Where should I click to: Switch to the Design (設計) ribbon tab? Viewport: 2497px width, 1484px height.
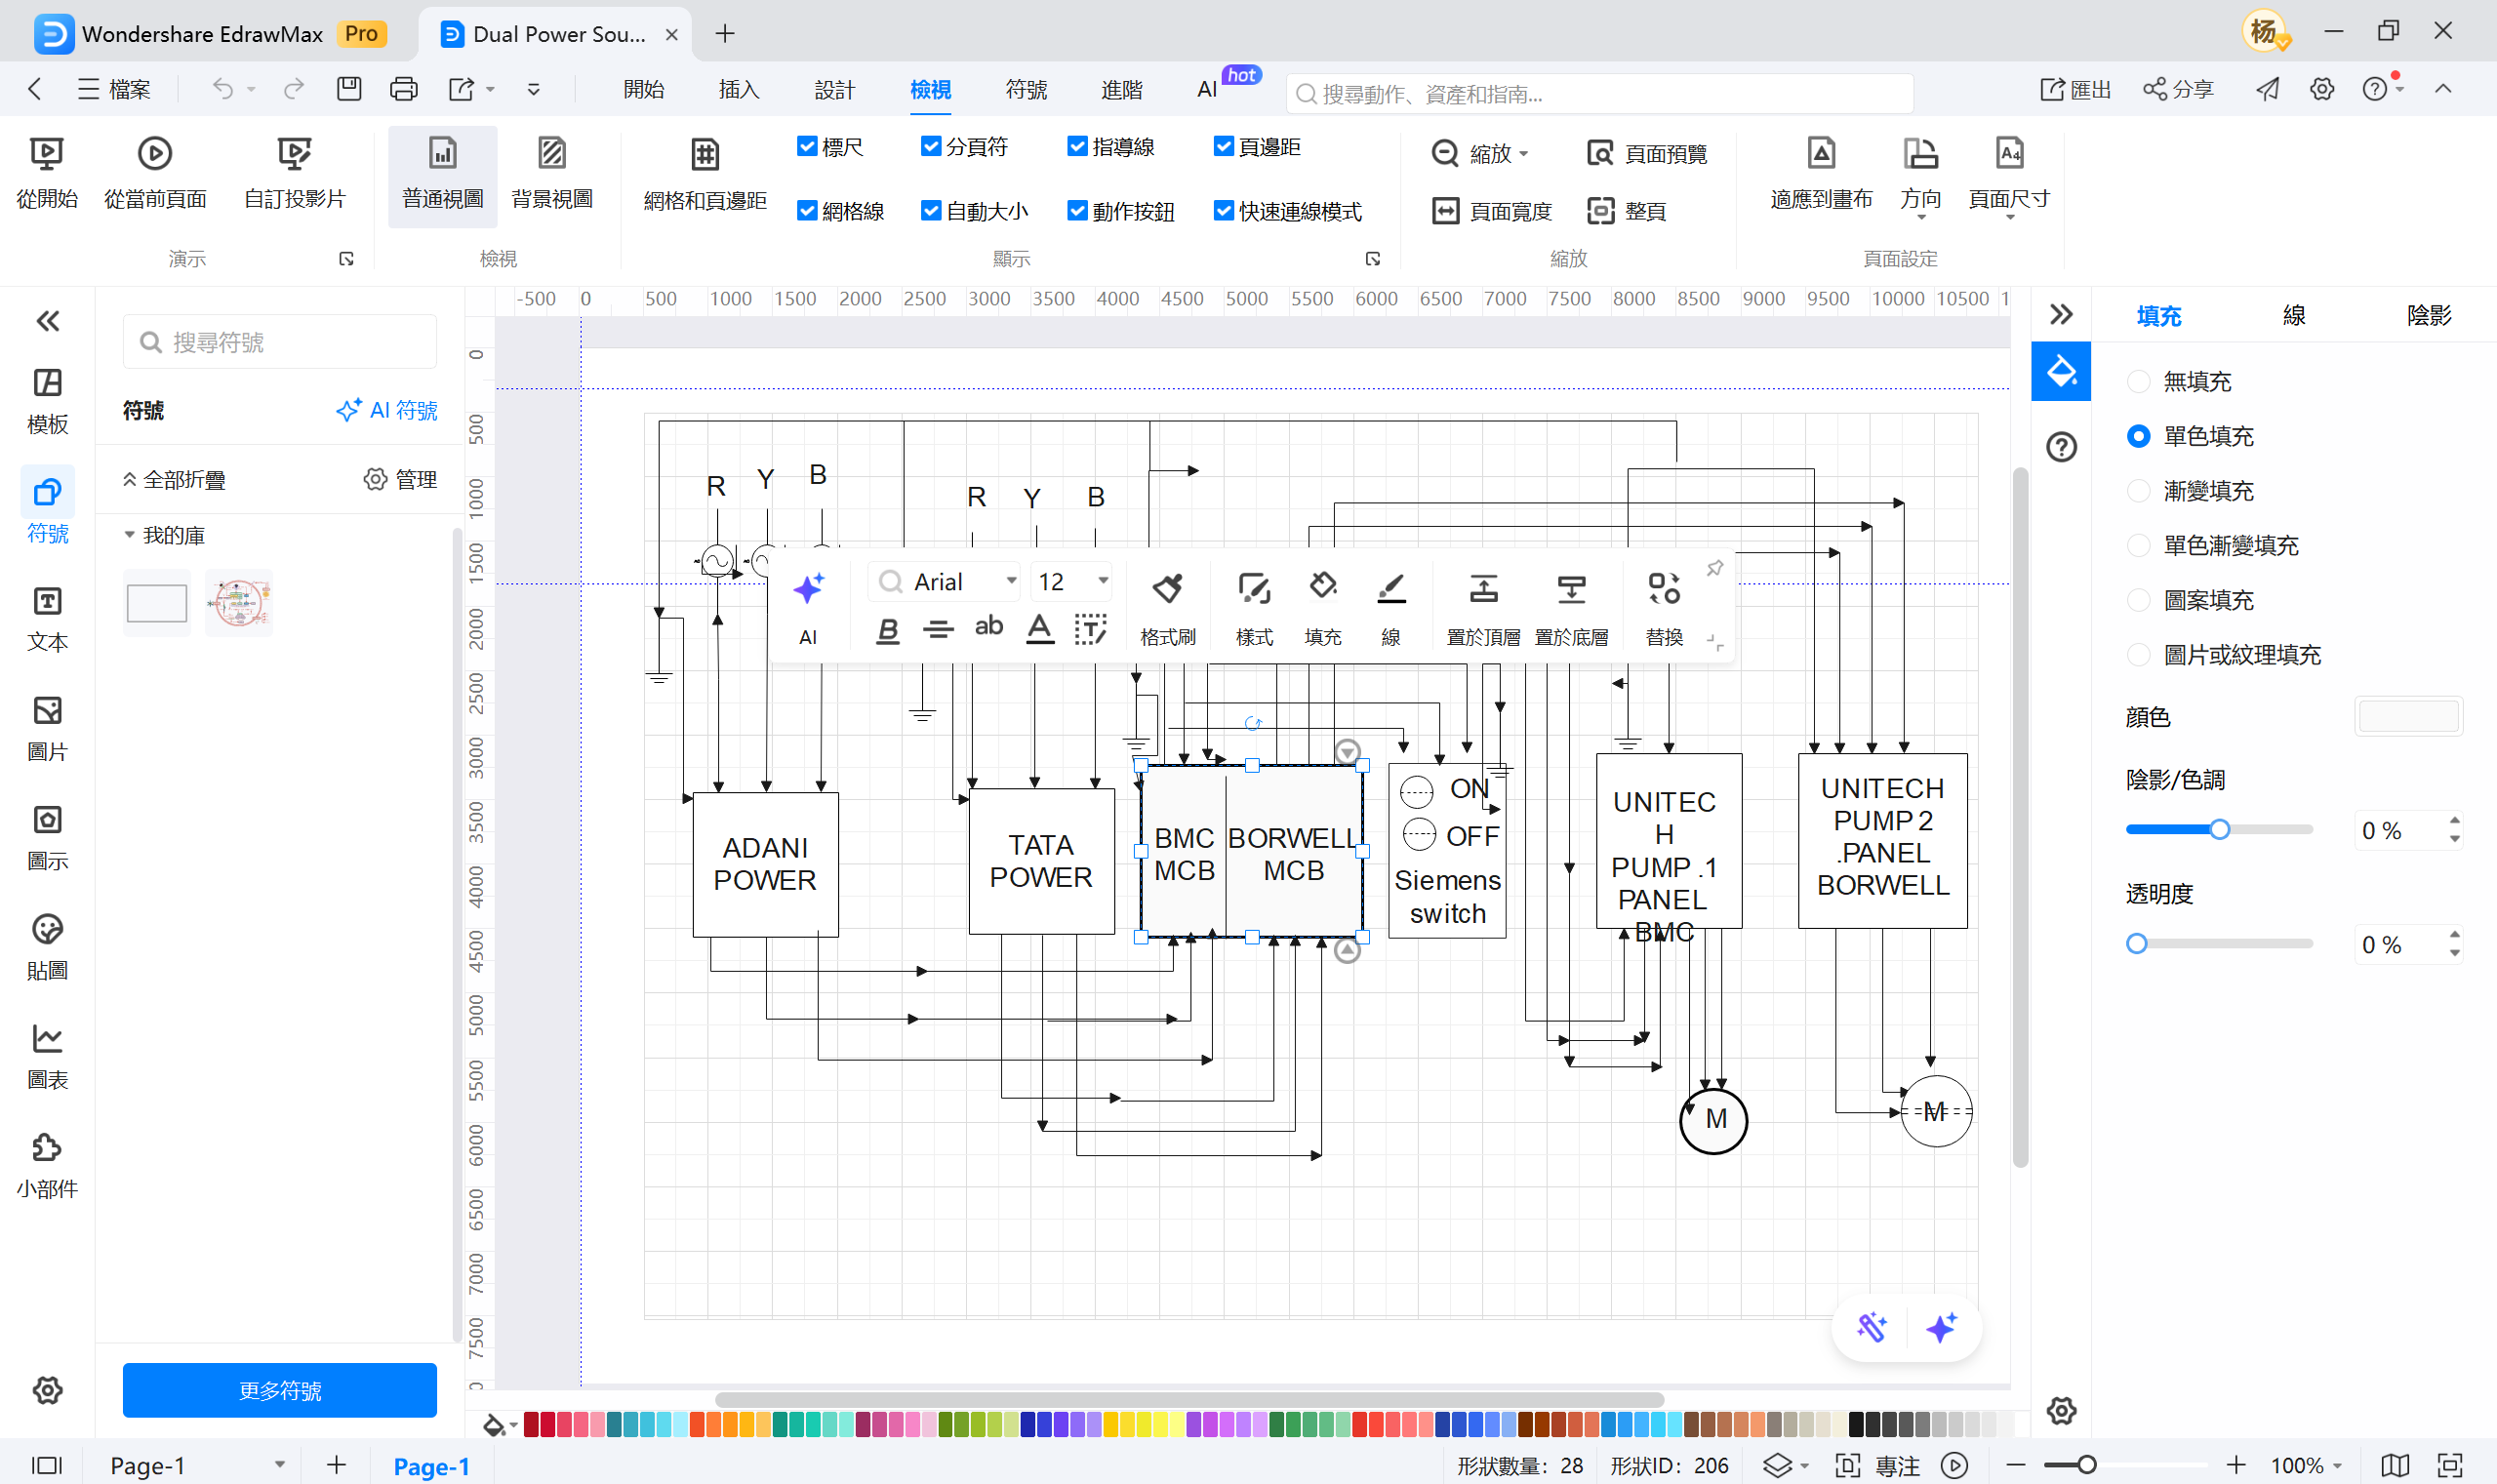click(834, 90)
